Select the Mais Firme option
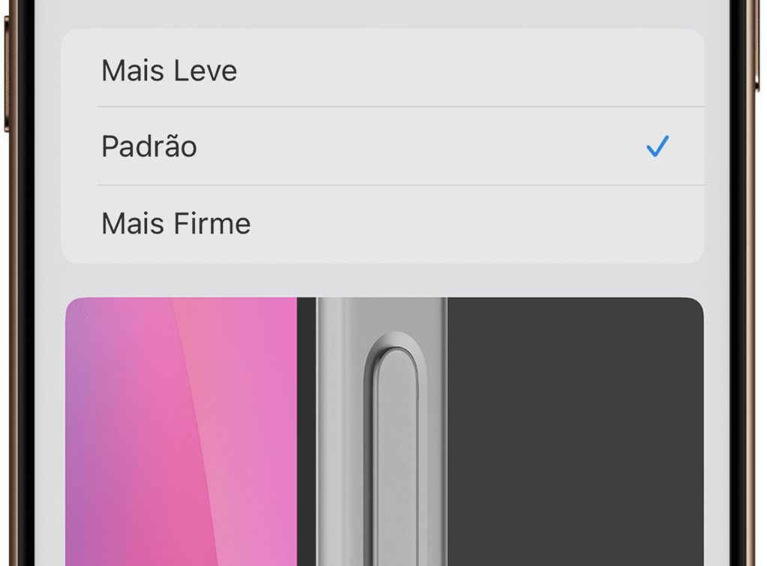Image resolution: width=767 pixels, height=566 pixels. pyautogui.click(x=383, y=224)
